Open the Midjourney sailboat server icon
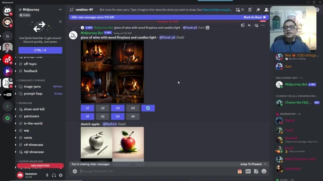Viewport: 323px width, 181px height. click(8, 83)
